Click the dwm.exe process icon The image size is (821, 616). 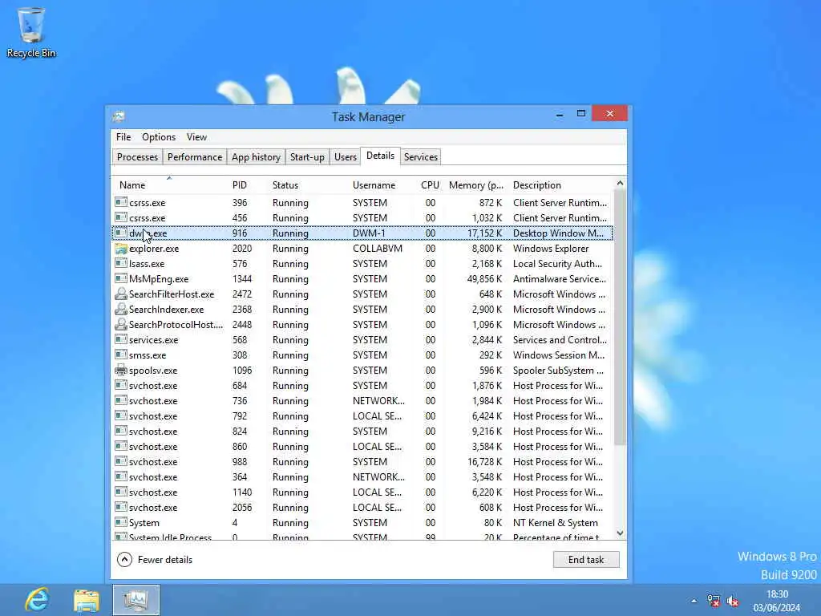[121, 233]
